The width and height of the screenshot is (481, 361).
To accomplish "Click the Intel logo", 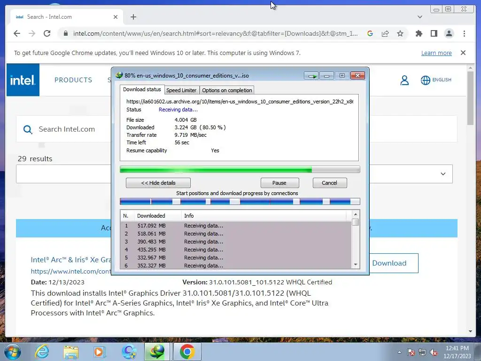I will point(23,80).
